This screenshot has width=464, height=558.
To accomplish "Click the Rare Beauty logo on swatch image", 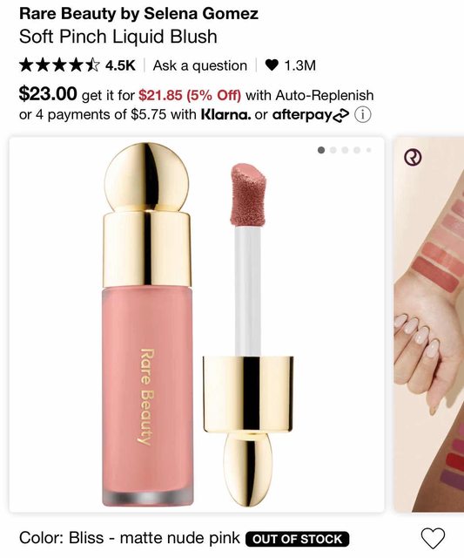I will (x=414, y=157).
